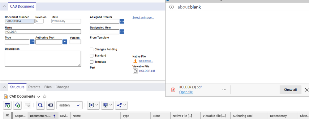The height and width of the screenshot is (119, 309).
Task: Click the favorite star beside CAD Documents
Action: point(45,96)
